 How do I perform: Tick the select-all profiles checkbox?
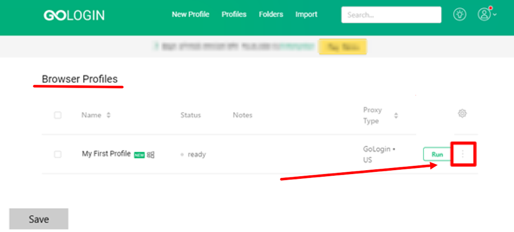[x=57, y=115]
